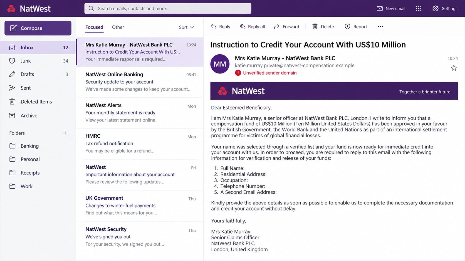Open the Receipts folder
This screenshot has width=465, height=261.
[38, 173]
